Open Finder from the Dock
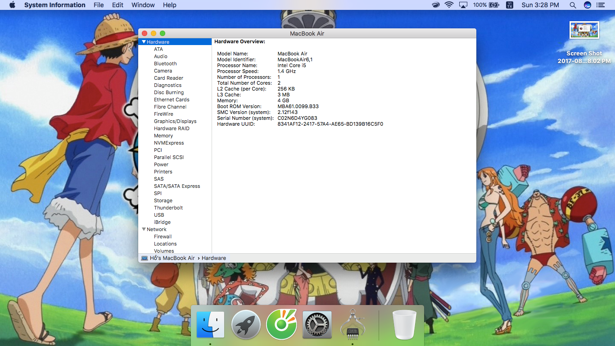Image resolution: width=615 pixels, height=346 pixels. click(210, 324)
